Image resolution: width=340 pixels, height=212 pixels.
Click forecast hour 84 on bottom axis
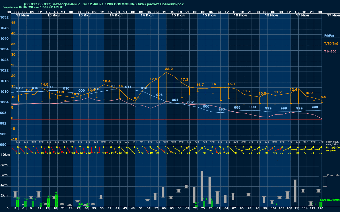tap(226, 209)
